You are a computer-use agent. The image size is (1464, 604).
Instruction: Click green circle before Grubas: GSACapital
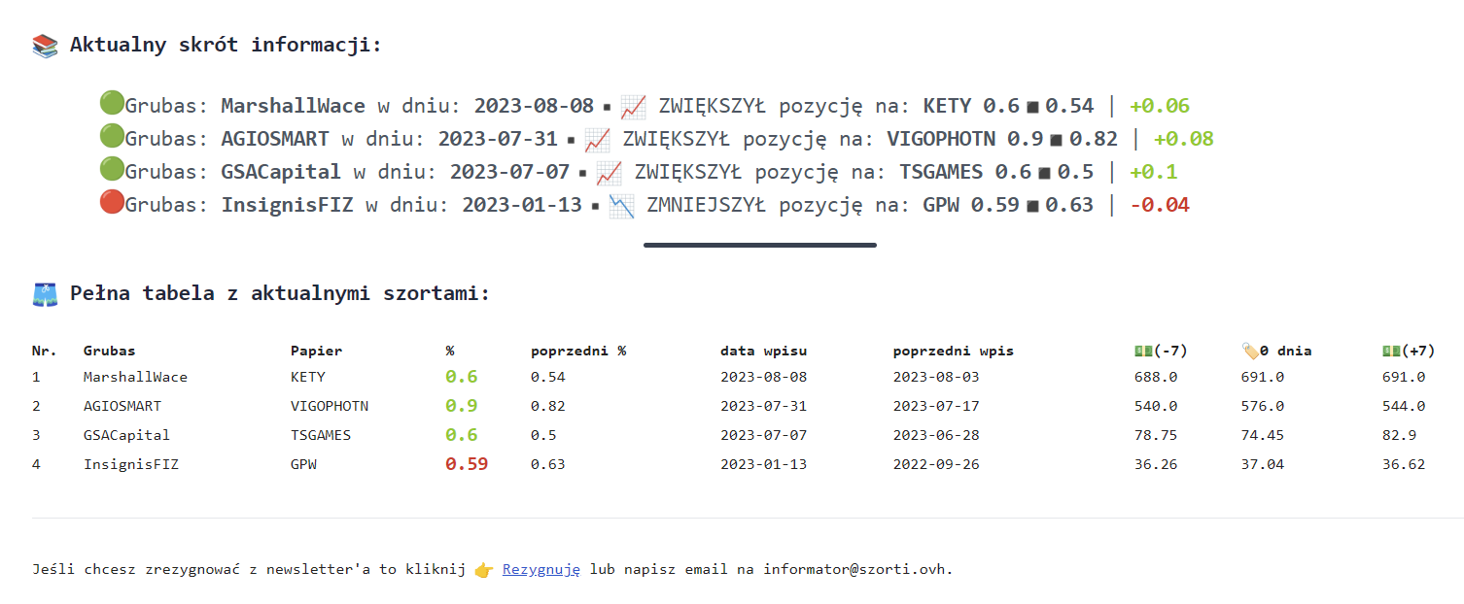pyautogui.click(x=112, y=171)
